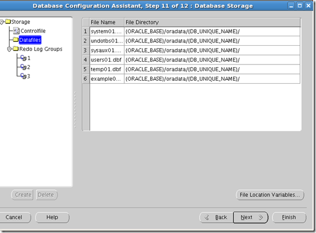Select the undotbs01 file name cell
316x233 pixels.
pyautogui.click(x=107, y=41)
